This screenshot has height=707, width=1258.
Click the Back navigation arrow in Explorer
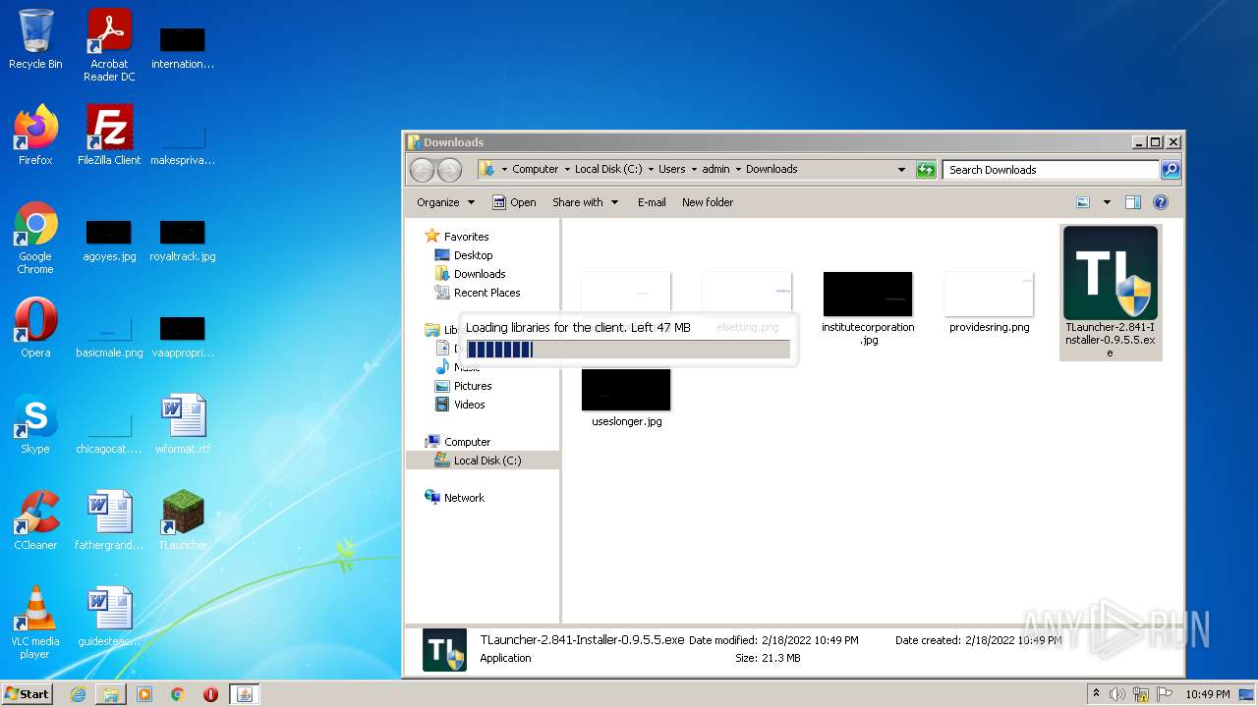click(422, 170)
